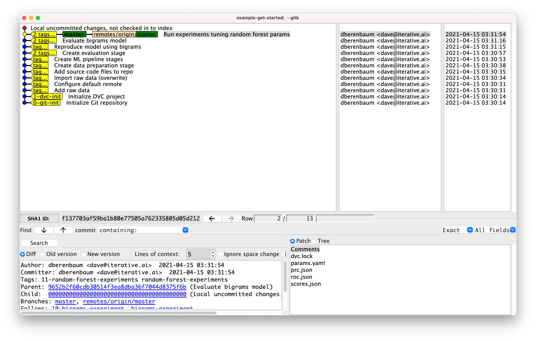
Task: Open the All fields dropdown
Action: pos(513,230)
